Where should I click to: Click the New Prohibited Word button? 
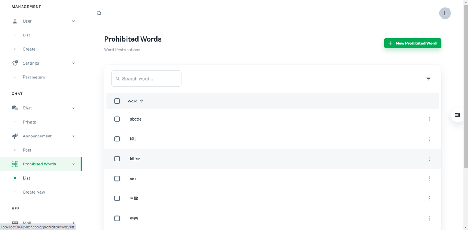tap(412, 43)
